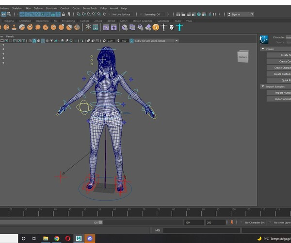Click frame 60 on the time slider

point(113,212)
